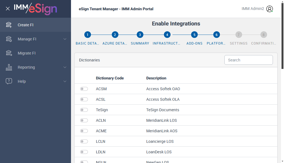
Task: Click the Reporting bar chart icon
Action: point(9,67)
